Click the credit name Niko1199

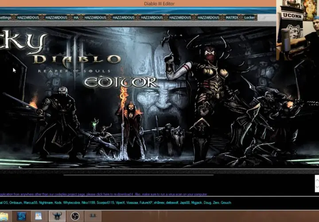point(88,202)
